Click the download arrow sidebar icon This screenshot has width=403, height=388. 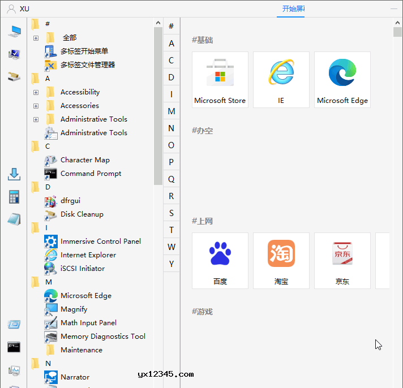[14, 174]
